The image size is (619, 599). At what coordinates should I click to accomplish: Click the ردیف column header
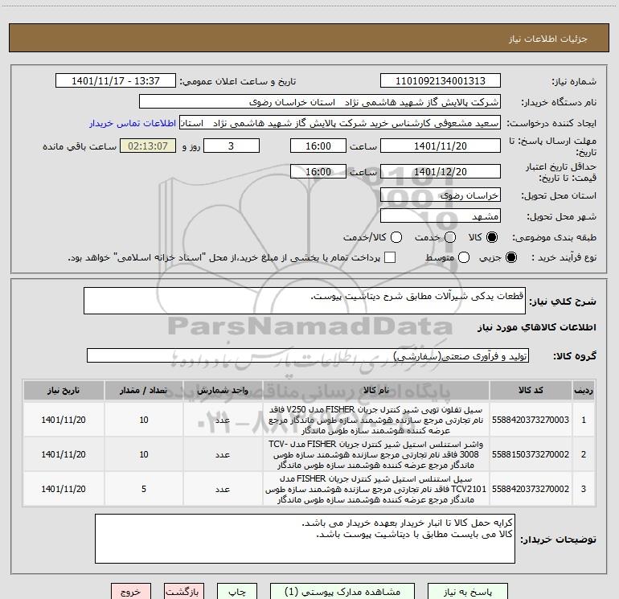[x=584, y=390]
